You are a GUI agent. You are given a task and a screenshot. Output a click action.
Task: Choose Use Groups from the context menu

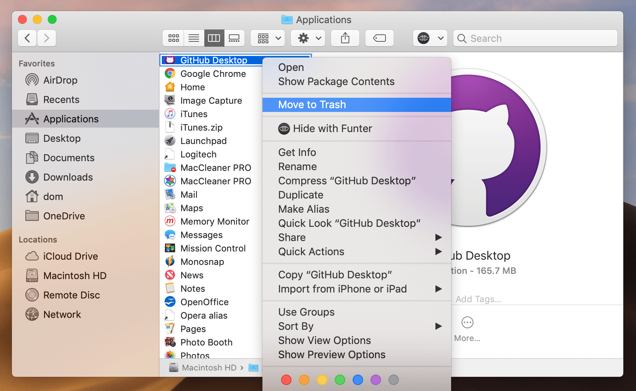point(306,312)
